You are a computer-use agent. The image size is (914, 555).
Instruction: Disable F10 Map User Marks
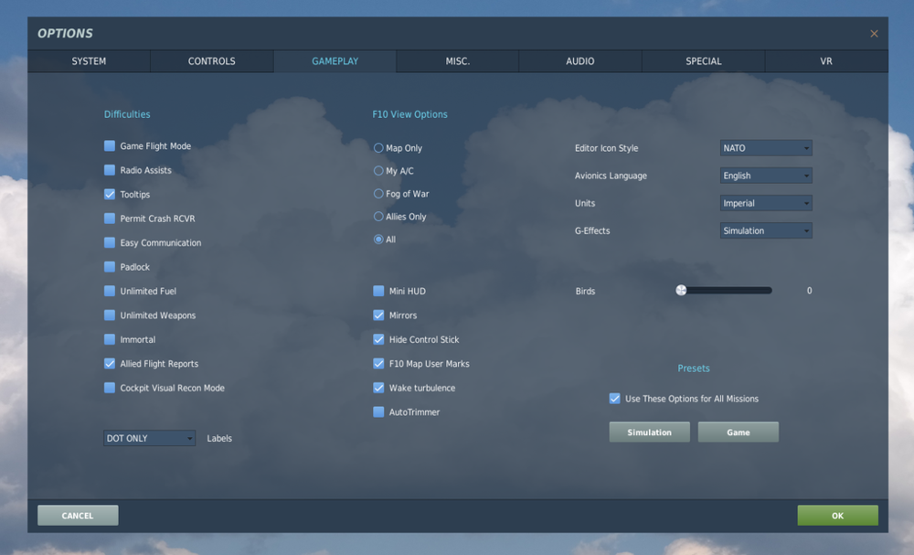pyautogui.click(x=379, y=363)
